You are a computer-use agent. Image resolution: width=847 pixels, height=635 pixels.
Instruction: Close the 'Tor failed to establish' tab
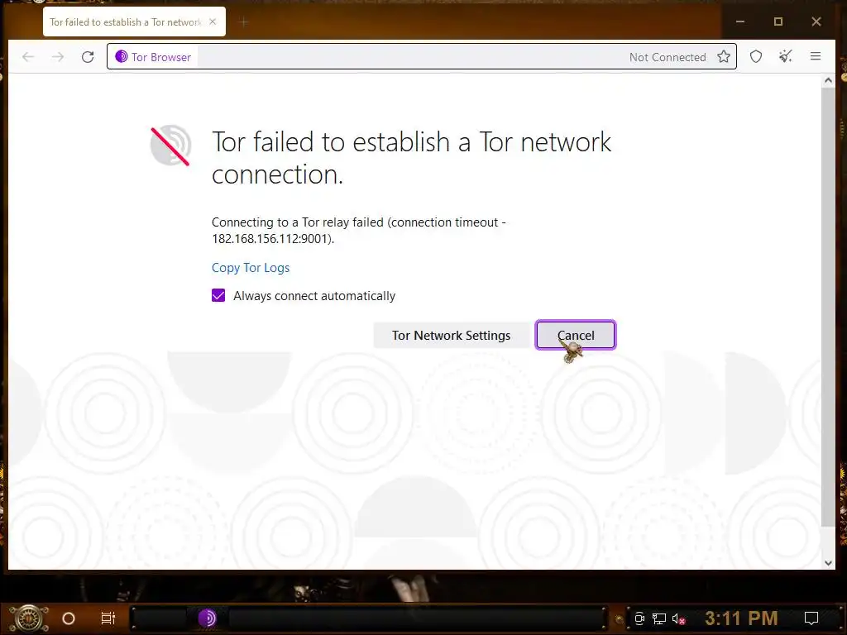213,21
